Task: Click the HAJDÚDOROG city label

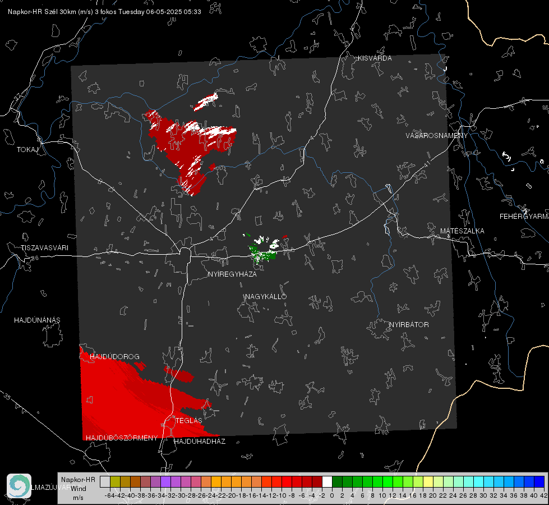Action: (x=114, y=357)
